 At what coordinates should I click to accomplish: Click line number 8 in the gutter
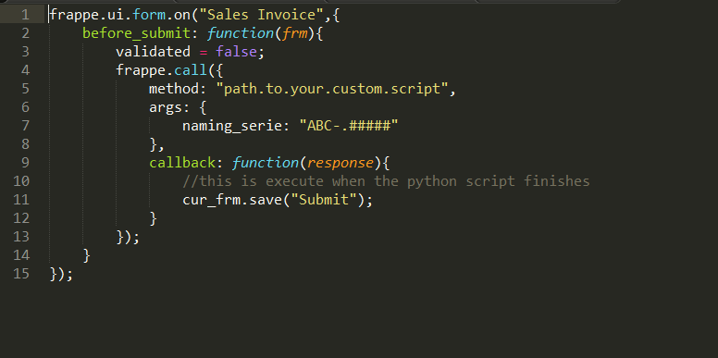[25, 144]
